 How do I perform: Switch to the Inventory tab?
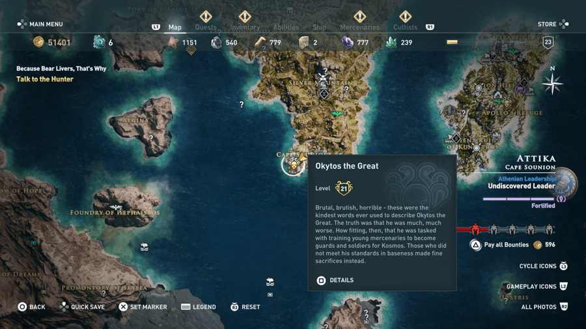[x=245, y=27]
